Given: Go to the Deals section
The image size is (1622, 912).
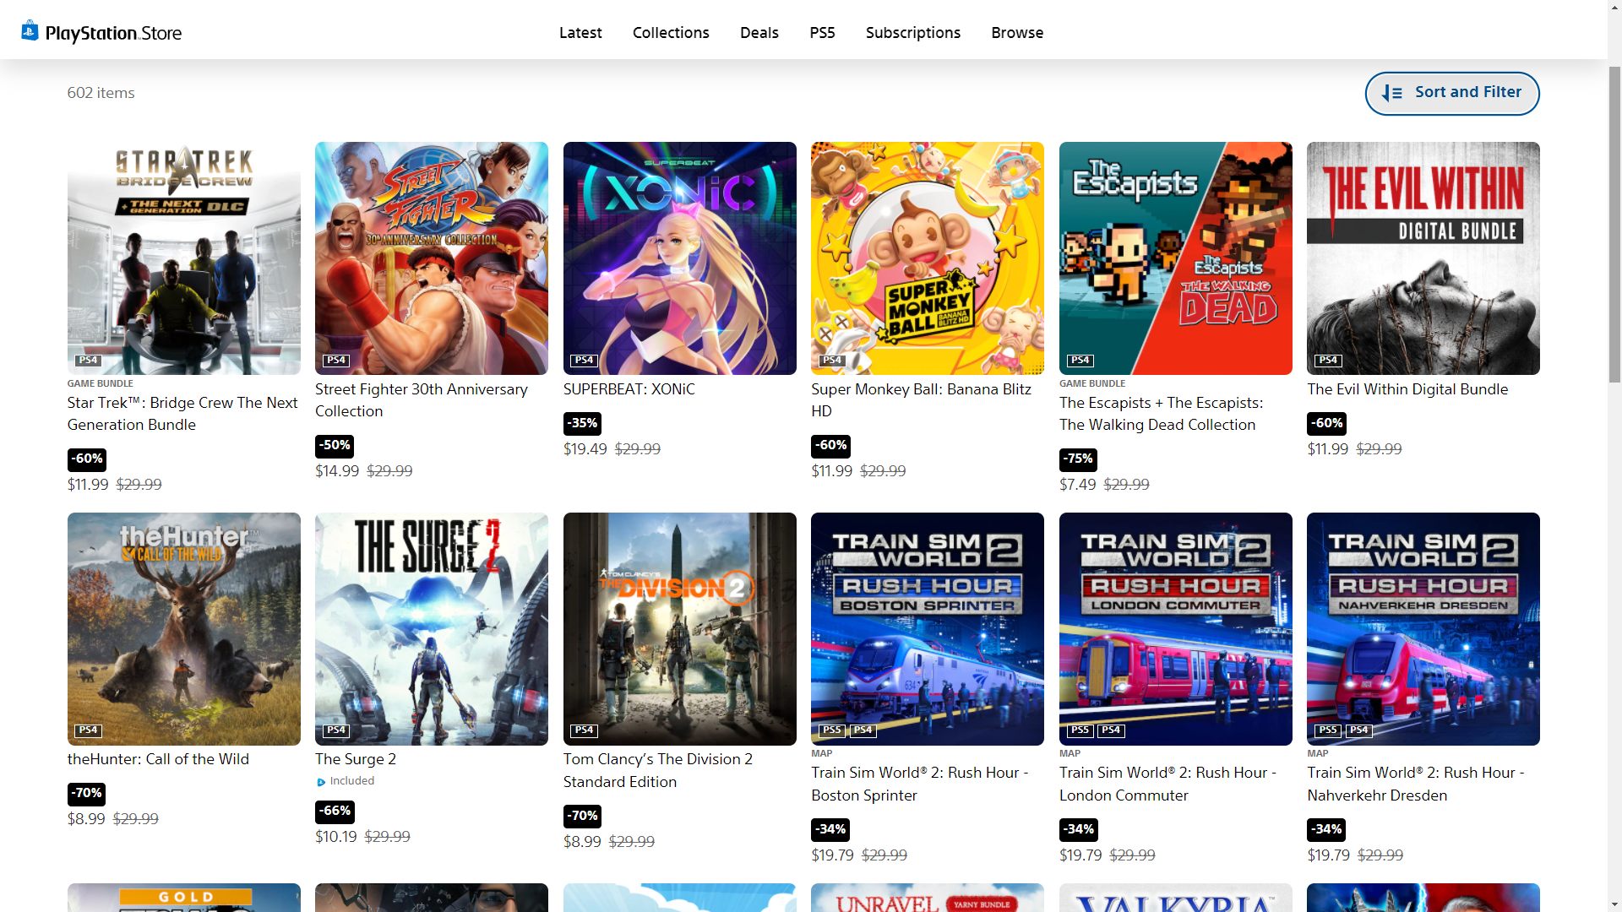Looking at the screenshot, I should point(759,33).
